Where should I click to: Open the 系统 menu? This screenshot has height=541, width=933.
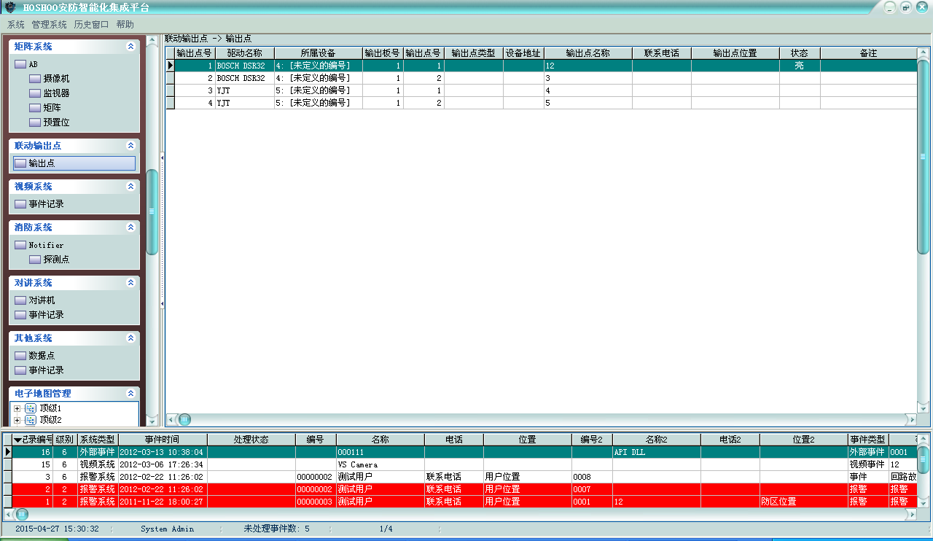[x=15, y=24]
